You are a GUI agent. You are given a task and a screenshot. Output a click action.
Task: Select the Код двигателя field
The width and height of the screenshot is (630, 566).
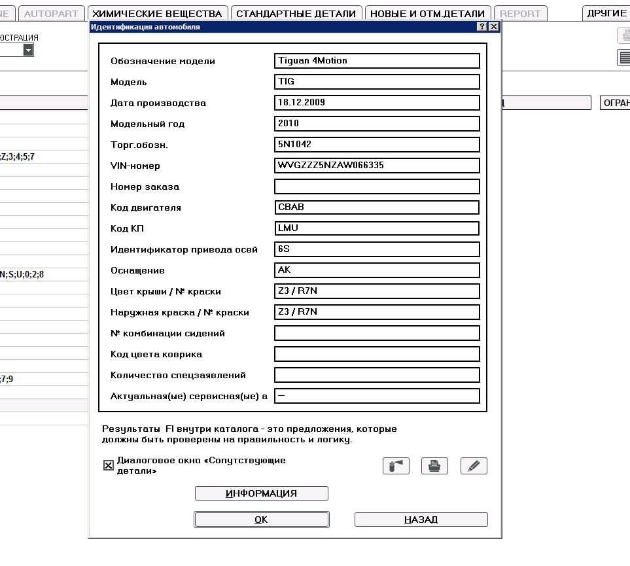click(x=377, y=207)
